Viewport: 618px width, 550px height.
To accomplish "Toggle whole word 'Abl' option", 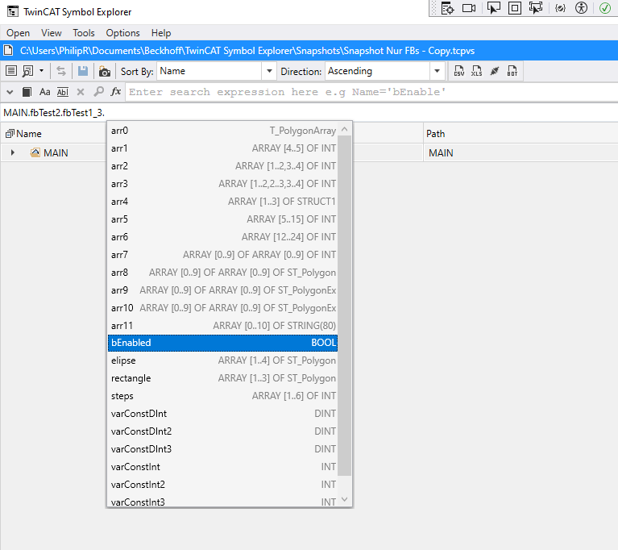I will point(63,92).
